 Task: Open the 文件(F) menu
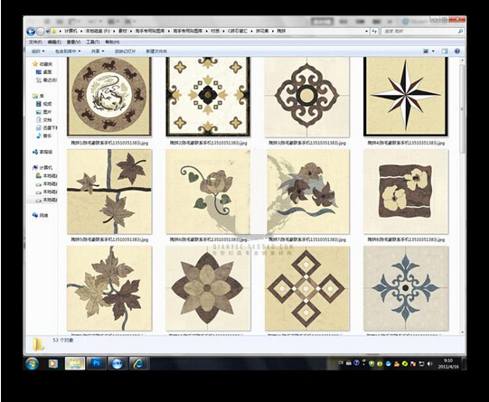[x=35, y=42]
